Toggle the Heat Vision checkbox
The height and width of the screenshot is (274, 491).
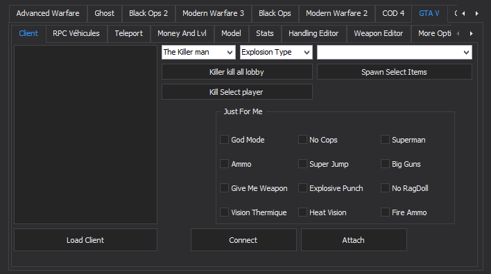coord(302,212)
